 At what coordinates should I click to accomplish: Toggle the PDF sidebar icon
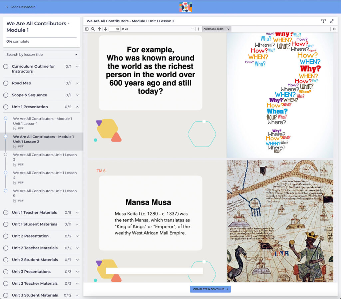pos(87,29)
